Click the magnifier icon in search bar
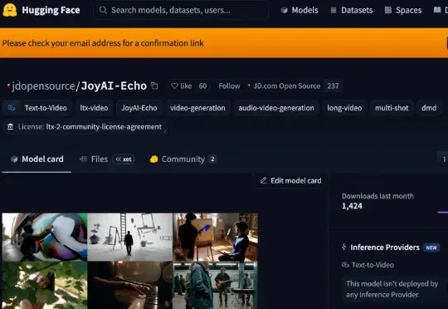The width and height of the screenshot is (448, 309). (103, 10)
